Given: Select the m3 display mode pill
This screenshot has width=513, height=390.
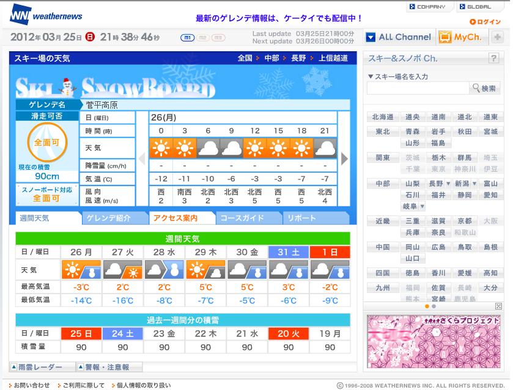Looking at the screenshot, I should (x=218, y=38).
